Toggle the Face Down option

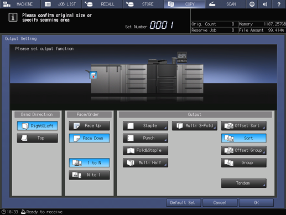coord(90,138)
